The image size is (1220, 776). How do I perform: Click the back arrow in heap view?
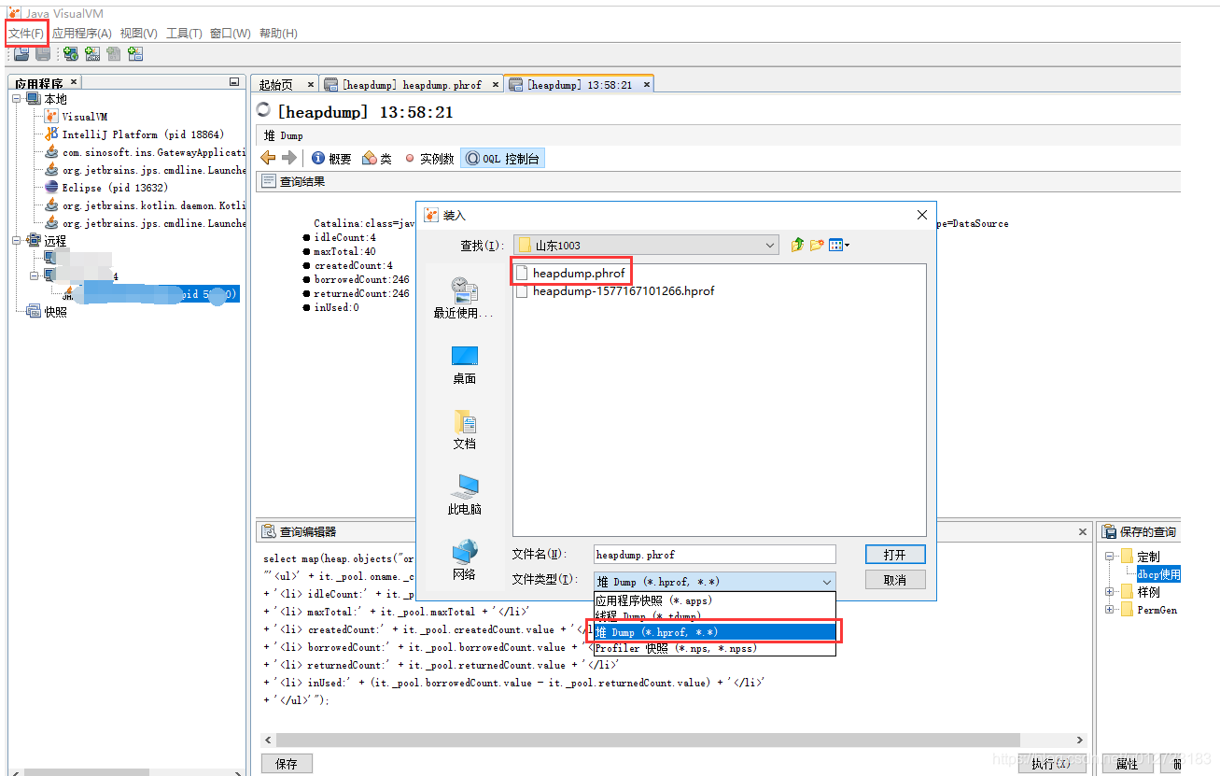(x=268, y=159)
